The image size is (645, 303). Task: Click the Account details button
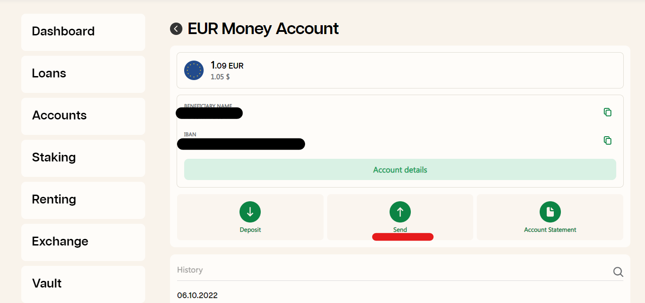(400, 169)
